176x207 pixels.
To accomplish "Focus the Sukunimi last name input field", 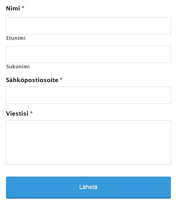I will [88, 54].
